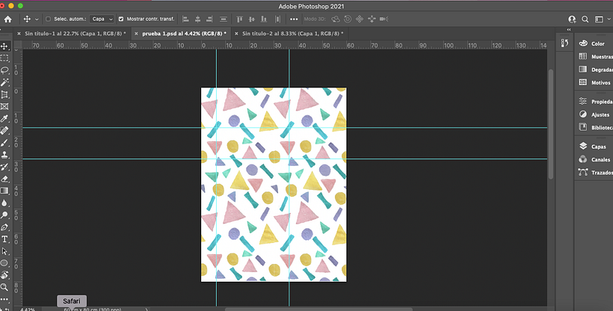
Task: Select the Clone Stamp tool
Action: point(4,155)
